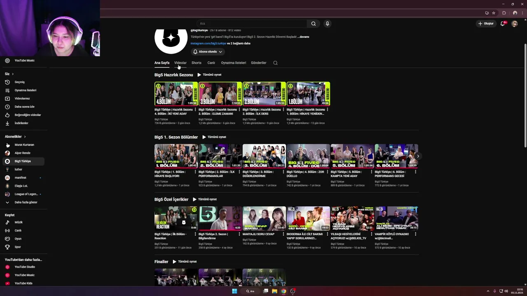Viewport: 527px width, 296px height.
Task: Open Big5 Türkiye 2. Sezon Bilgilendirme title
Action: [214, 236]
